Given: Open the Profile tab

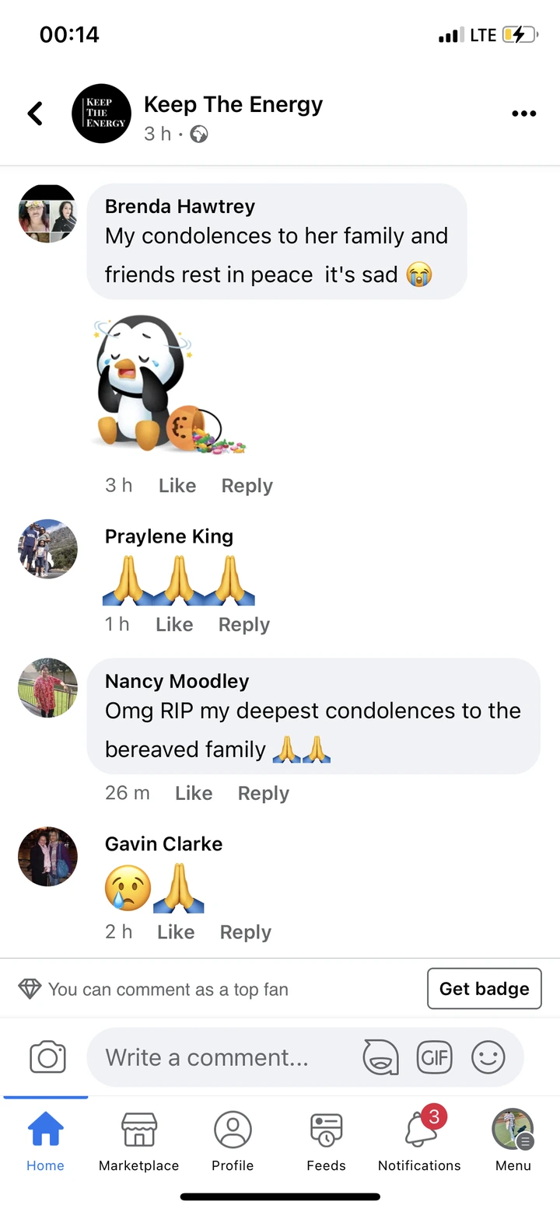Looking at the screenshot, I should pos(233,1141).
